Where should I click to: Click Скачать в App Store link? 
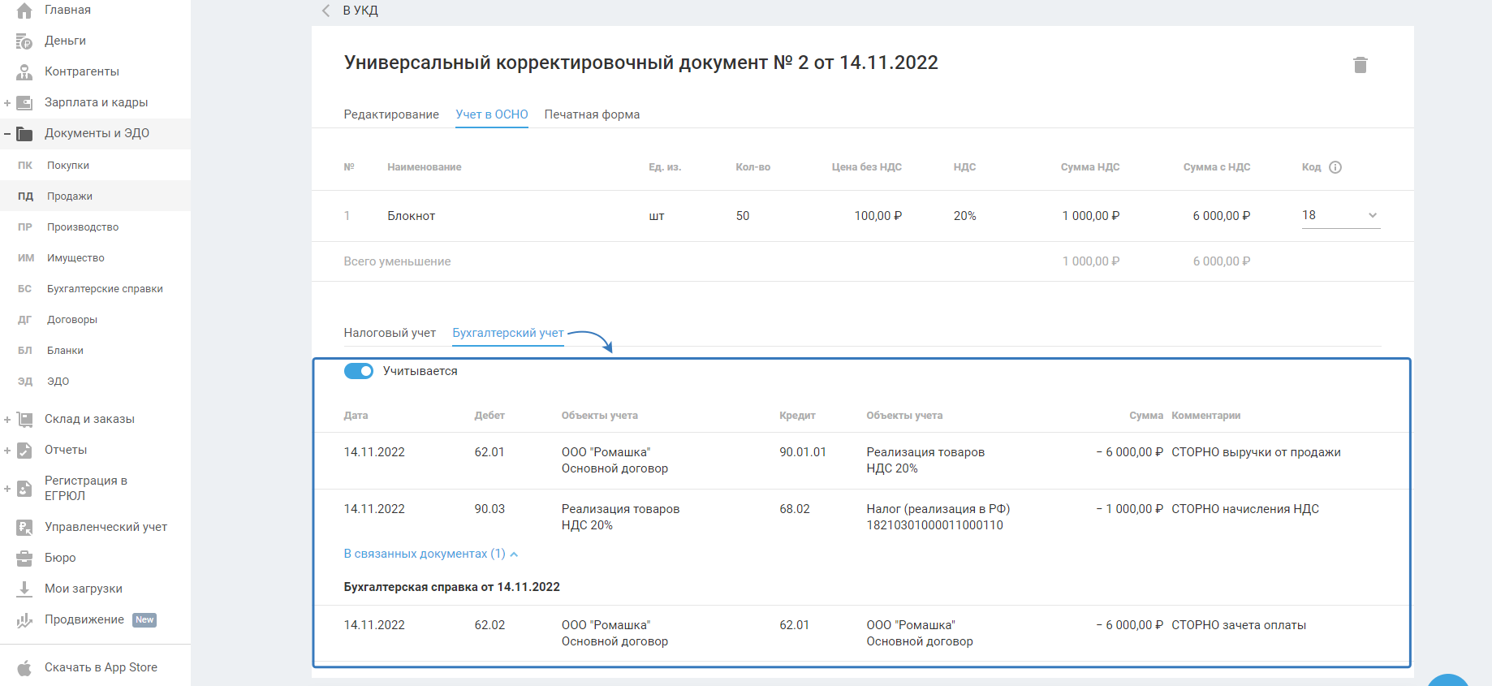[x=101, y=667]
